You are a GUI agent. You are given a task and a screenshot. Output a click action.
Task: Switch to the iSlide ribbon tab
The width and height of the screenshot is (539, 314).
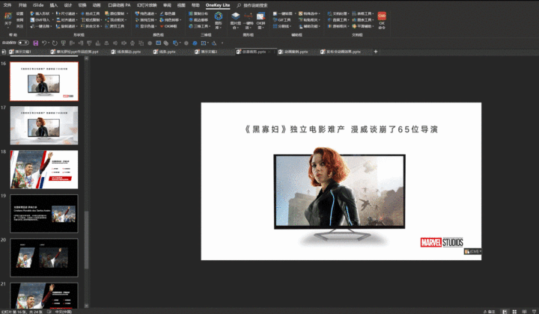coord(38,5)
